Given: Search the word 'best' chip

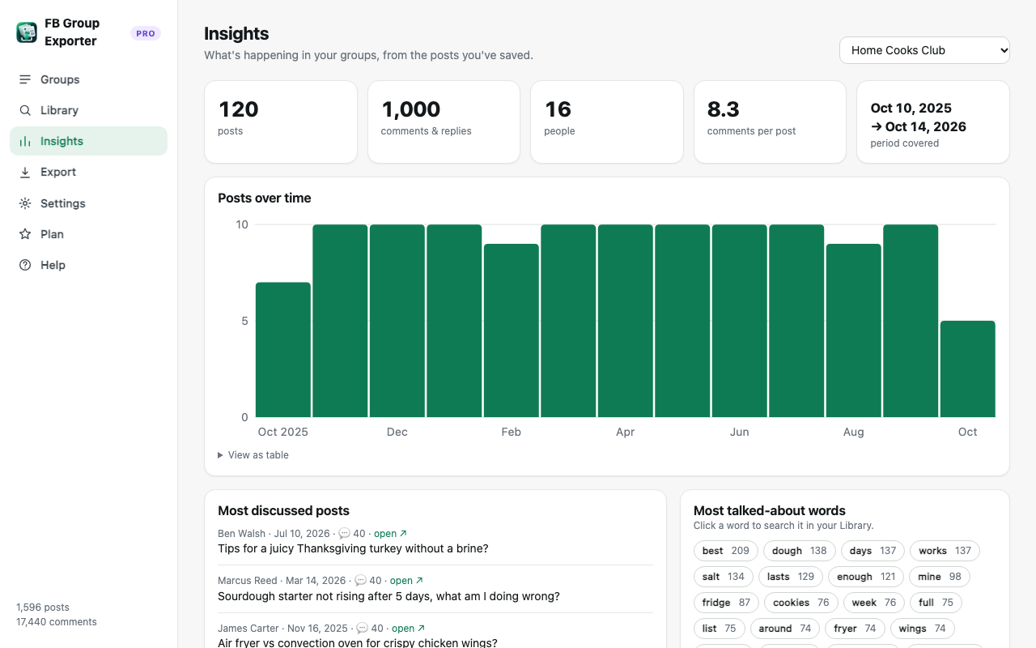Looking at the screenshot, I should tap(726, 551).
